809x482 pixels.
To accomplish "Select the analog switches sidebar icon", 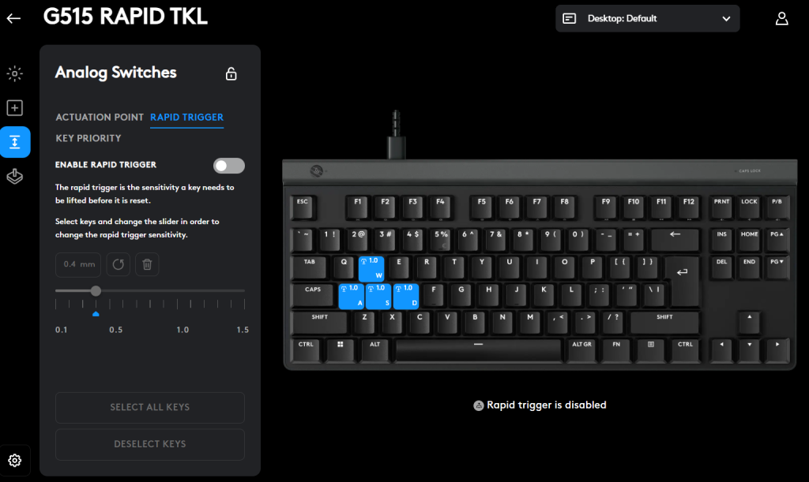I will coord(15,142).
